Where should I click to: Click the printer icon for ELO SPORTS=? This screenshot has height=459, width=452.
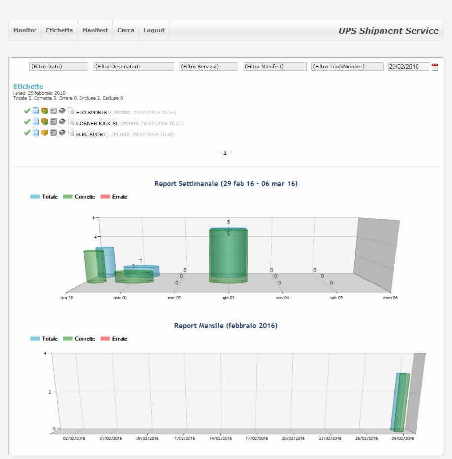(62, 110)
